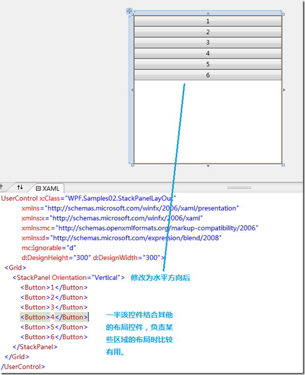The height and width of the screenshot is (375, 305).
Task: Click the swap panes arrows icon
Action: tap(20, 188)
